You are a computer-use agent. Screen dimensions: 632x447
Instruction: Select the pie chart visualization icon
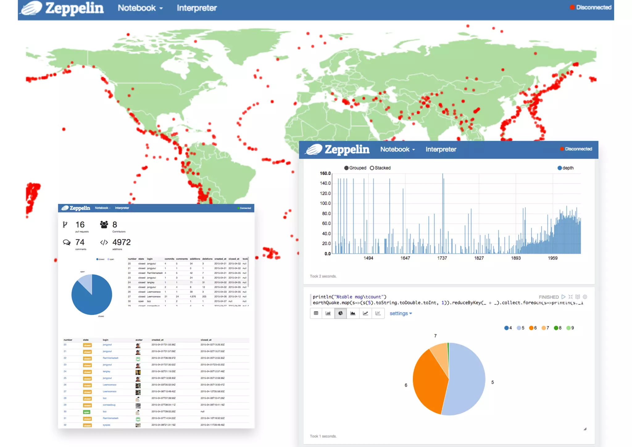coord(340,313)
